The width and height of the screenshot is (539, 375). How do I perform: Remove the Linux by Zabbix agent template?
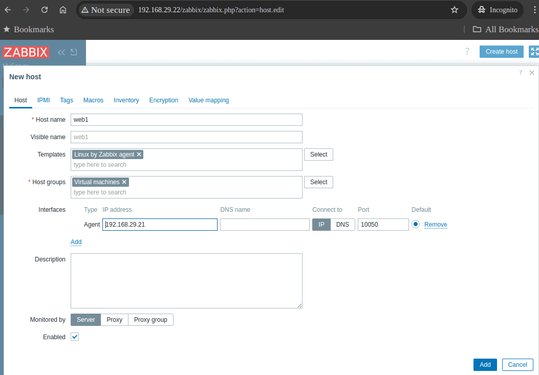(139, 154)
